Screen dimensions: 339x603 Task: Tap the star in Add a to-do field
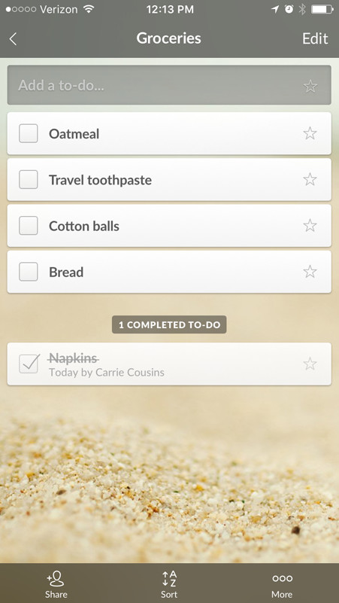coord(310,86)
